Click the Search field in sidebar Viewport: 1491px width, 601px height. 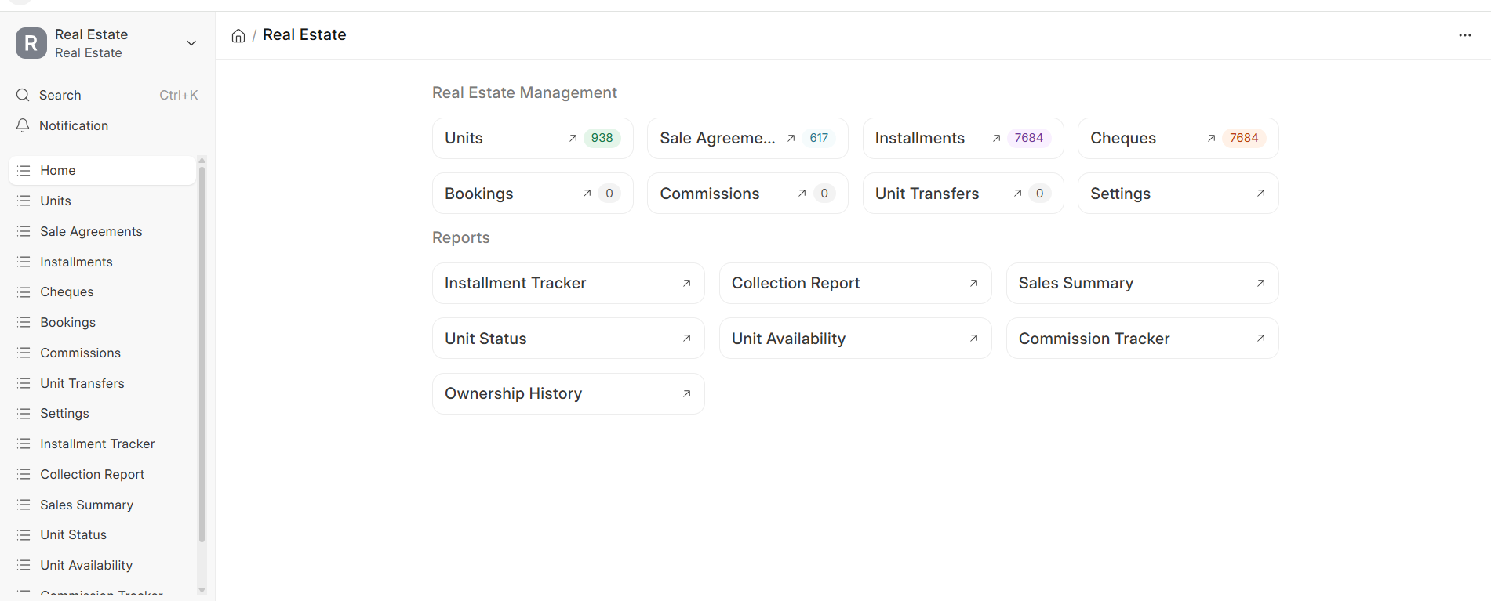[x=107, y=95]
